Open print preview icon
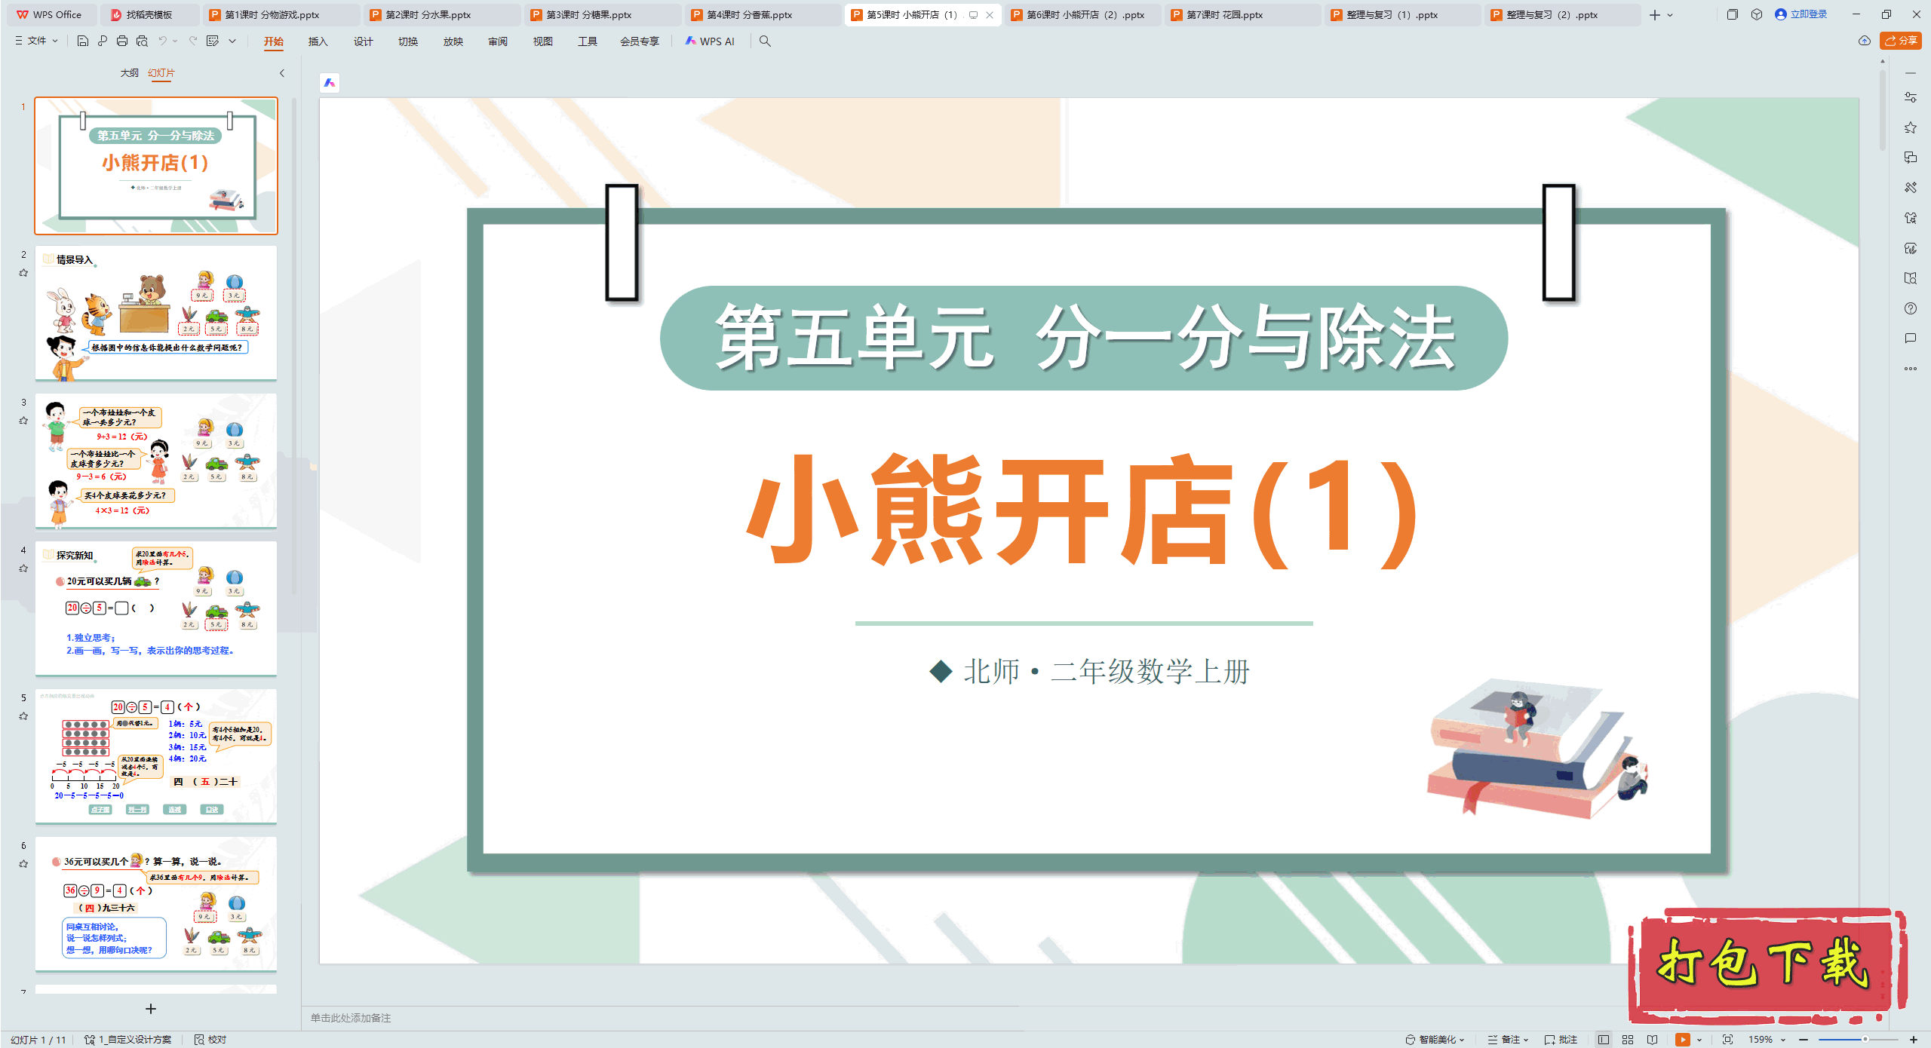Screen dimensions: 1931x1048 142,41
